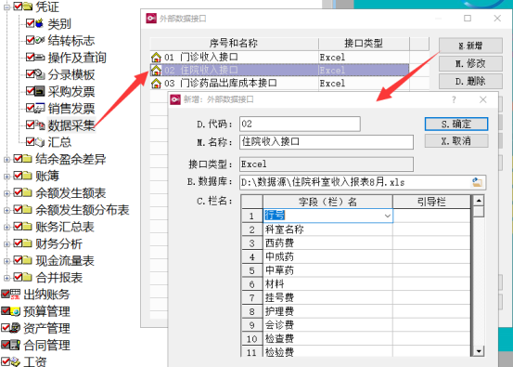Click the 工资 module icon
The image size is (513, 367).
16,361
